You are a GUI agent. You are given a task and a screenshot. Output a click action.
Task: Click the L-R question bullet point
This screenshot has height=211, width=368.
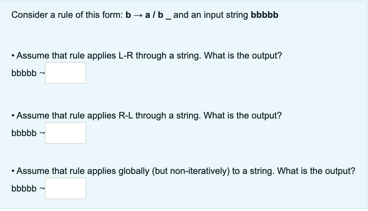pos(12,55)
